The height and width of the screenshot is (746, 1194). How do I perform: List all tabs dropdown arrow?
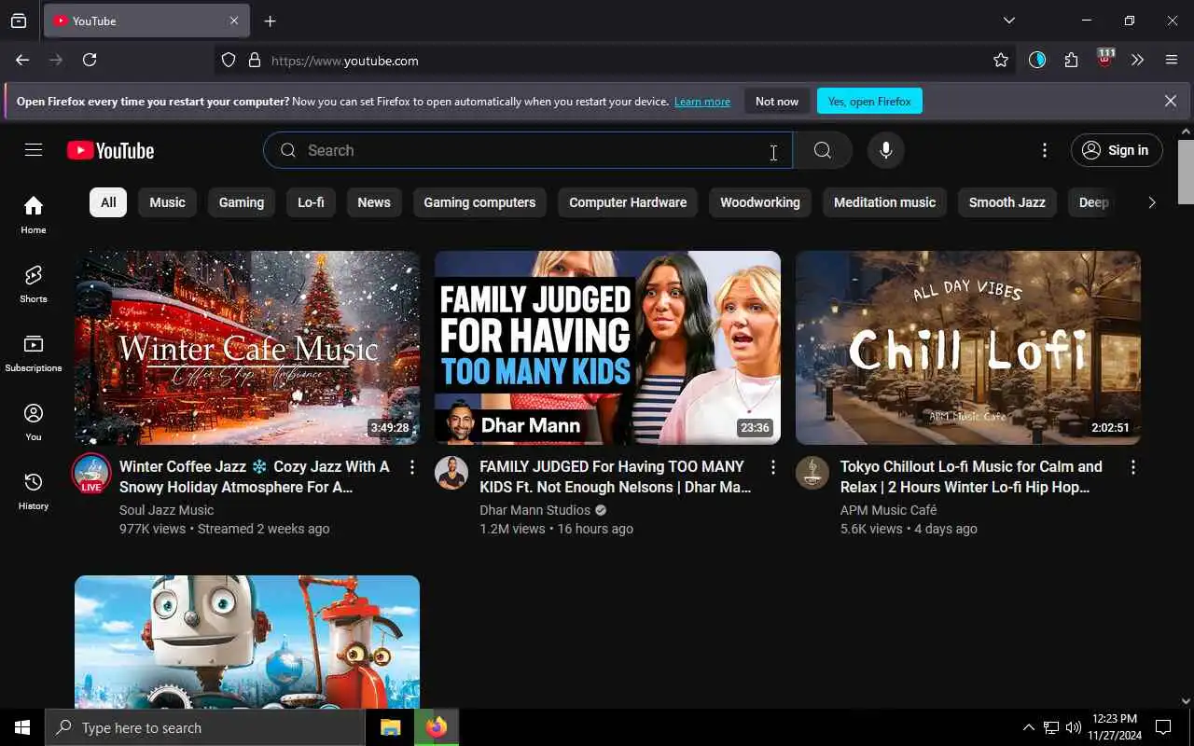[x=1009, y=21]
